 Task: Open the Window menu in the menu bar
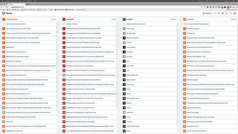(29, 1)
